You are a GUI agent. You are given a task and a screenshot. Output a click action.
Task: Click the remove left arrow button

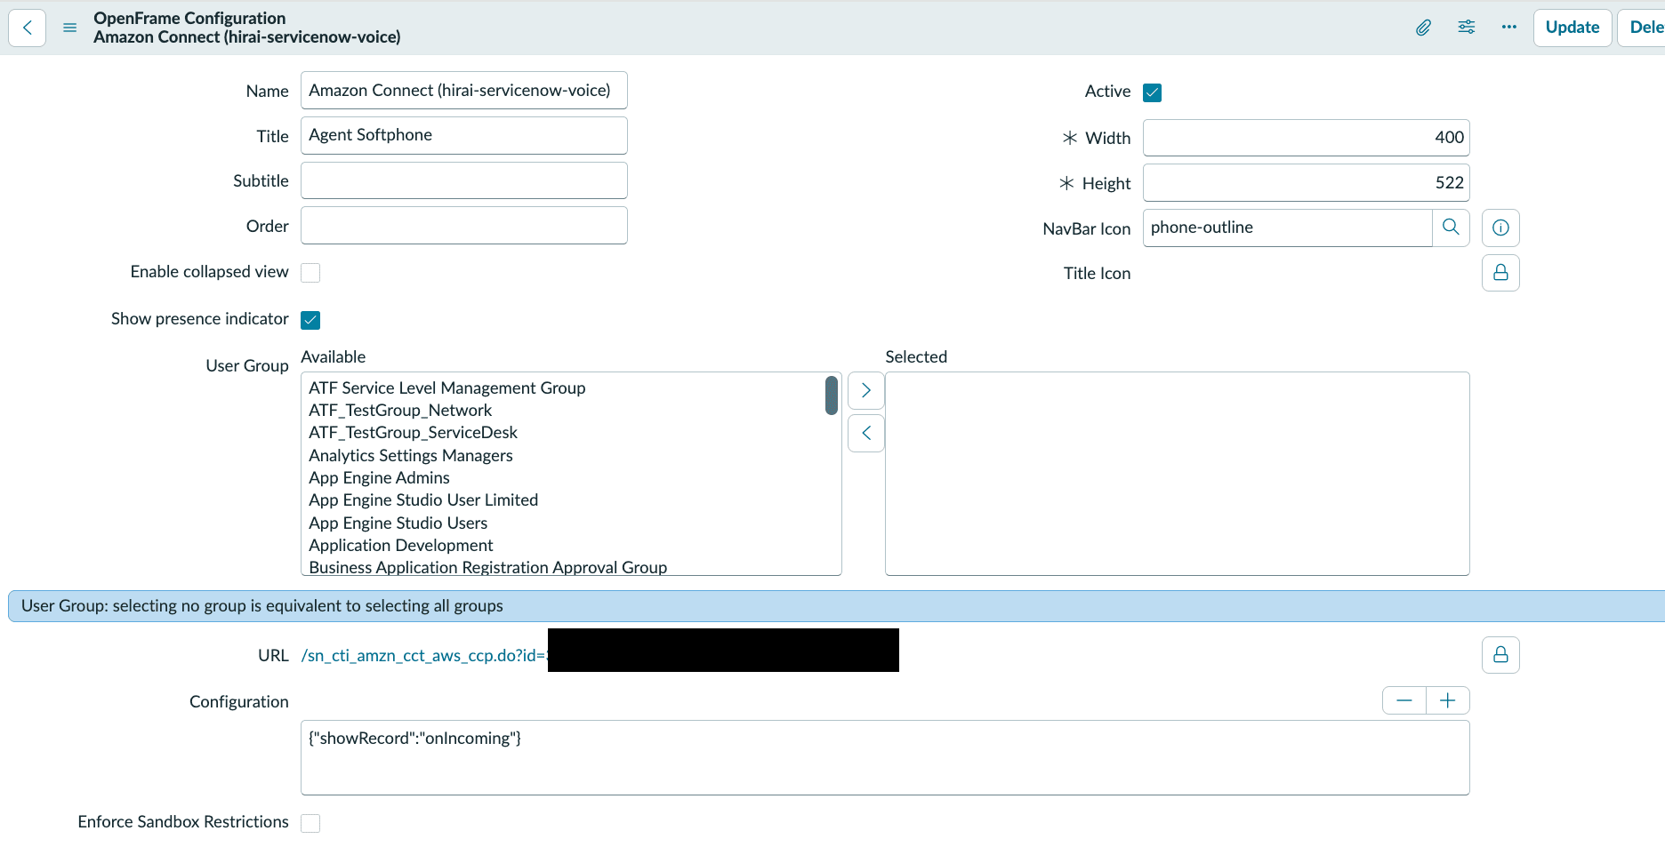click(x=866, y=434)
